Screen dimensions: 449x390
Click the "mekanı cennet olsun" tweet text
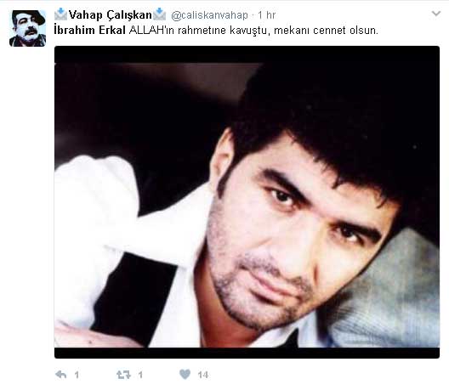tap(325, 31)
